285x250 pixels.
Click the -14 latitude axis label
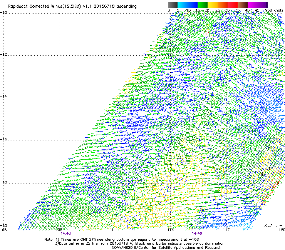[3, 97]
